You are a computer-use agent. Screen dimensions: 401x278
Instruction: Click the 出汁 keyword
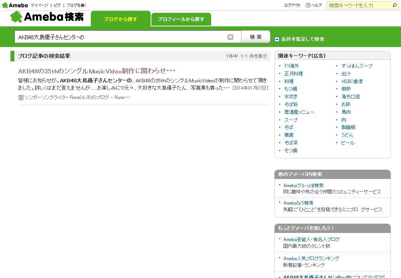(x=346, y=74)
